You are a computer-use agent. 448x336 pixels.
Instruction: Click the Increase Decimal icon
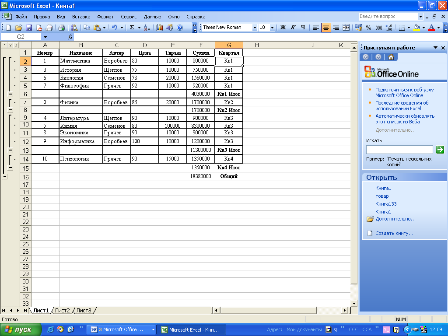[x=389, y=28]
